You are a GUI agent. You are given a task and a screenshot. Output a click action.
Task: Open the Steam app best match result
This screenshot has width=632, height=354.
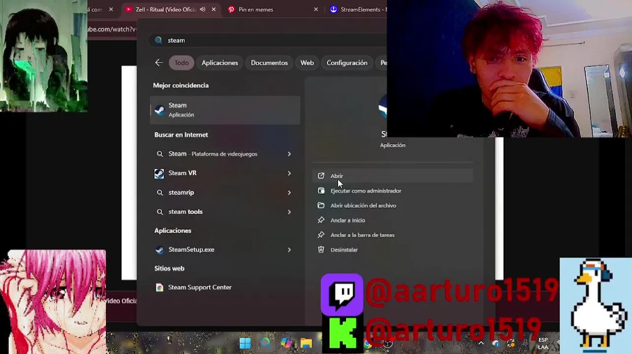(225, 110)
